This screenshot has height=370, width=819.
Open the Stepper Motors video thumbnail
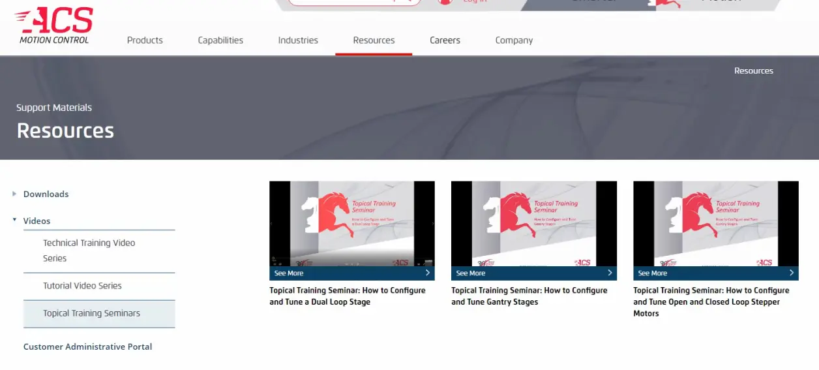click(716, 224)
